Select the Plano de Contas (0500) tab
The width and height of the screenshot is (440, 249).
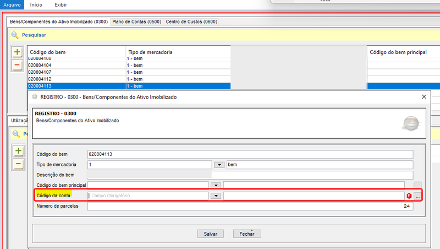tap(136, 21)
